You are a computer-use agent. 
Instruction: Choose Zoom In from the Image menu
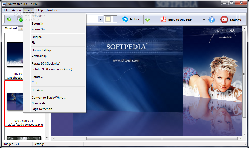(x=55, y=24)
